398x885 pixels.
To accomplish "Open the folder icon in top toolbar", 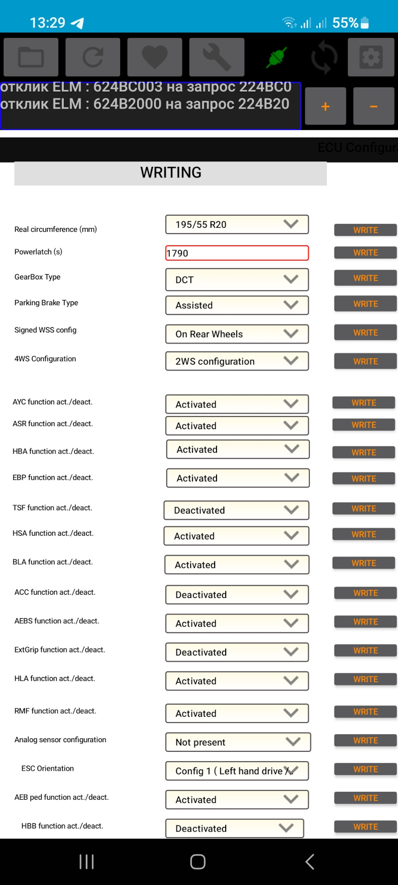I will tap(31, 57).
